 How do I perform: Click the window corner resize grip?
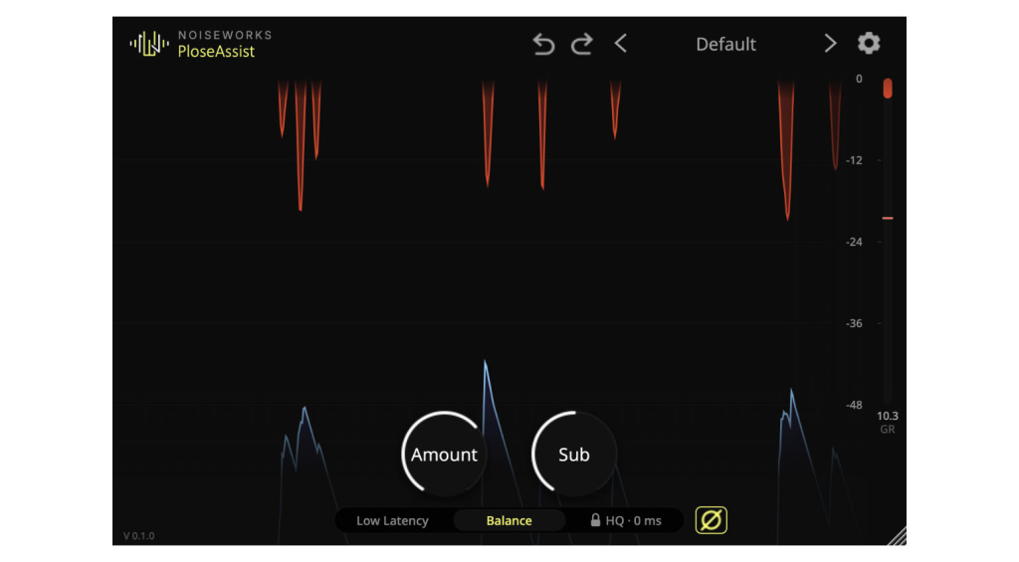coord(897,536)
